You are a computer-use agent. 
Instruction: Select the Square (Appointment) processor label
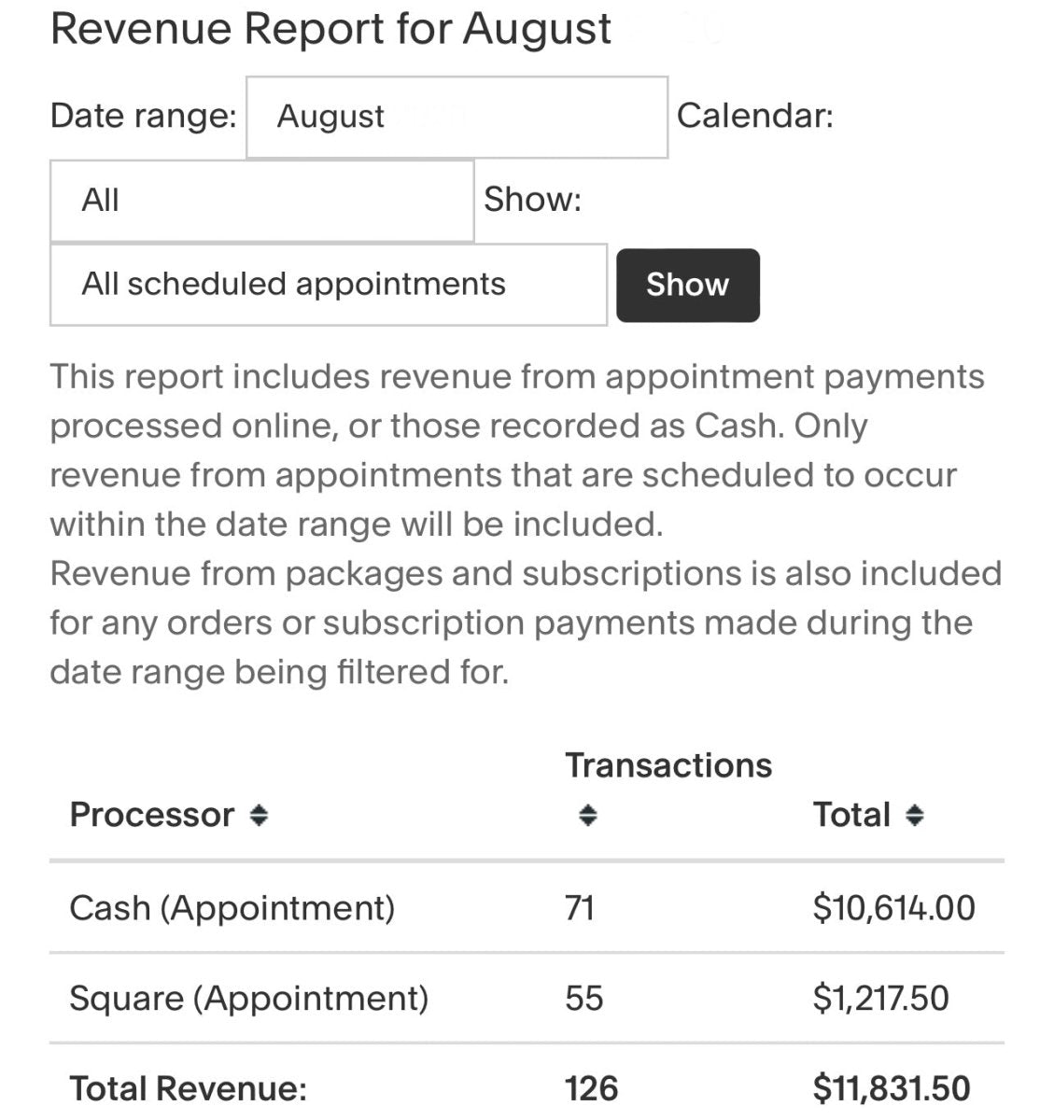248,998
